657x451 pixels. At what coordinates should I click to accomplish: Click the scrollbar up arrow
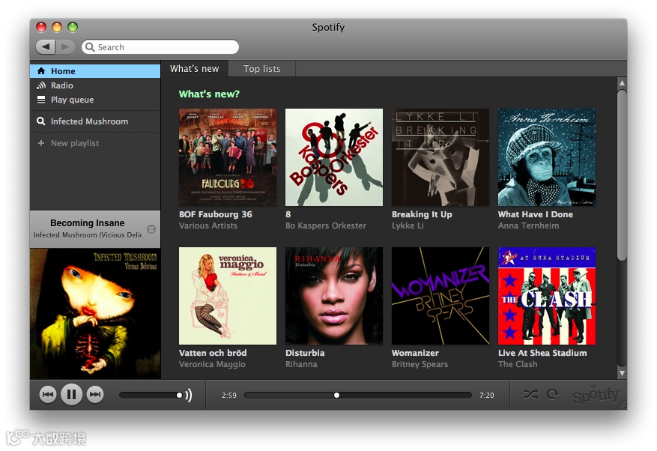[623, 83]
